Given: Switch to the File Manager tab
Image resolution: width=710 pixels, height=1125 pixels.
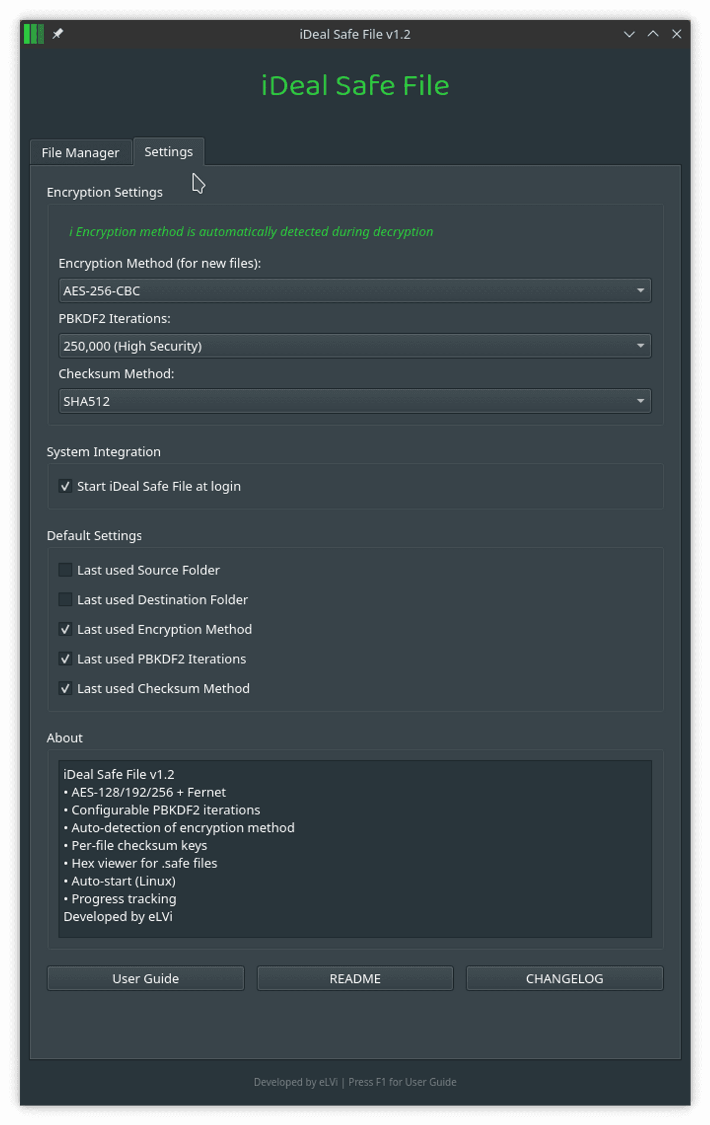Looking at the screenshot, I should coord(80,153).
